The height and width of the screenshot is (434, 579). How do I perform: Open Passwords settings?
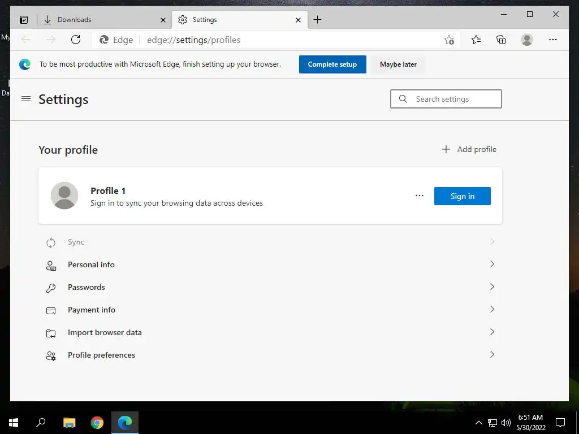click(270, 288)
